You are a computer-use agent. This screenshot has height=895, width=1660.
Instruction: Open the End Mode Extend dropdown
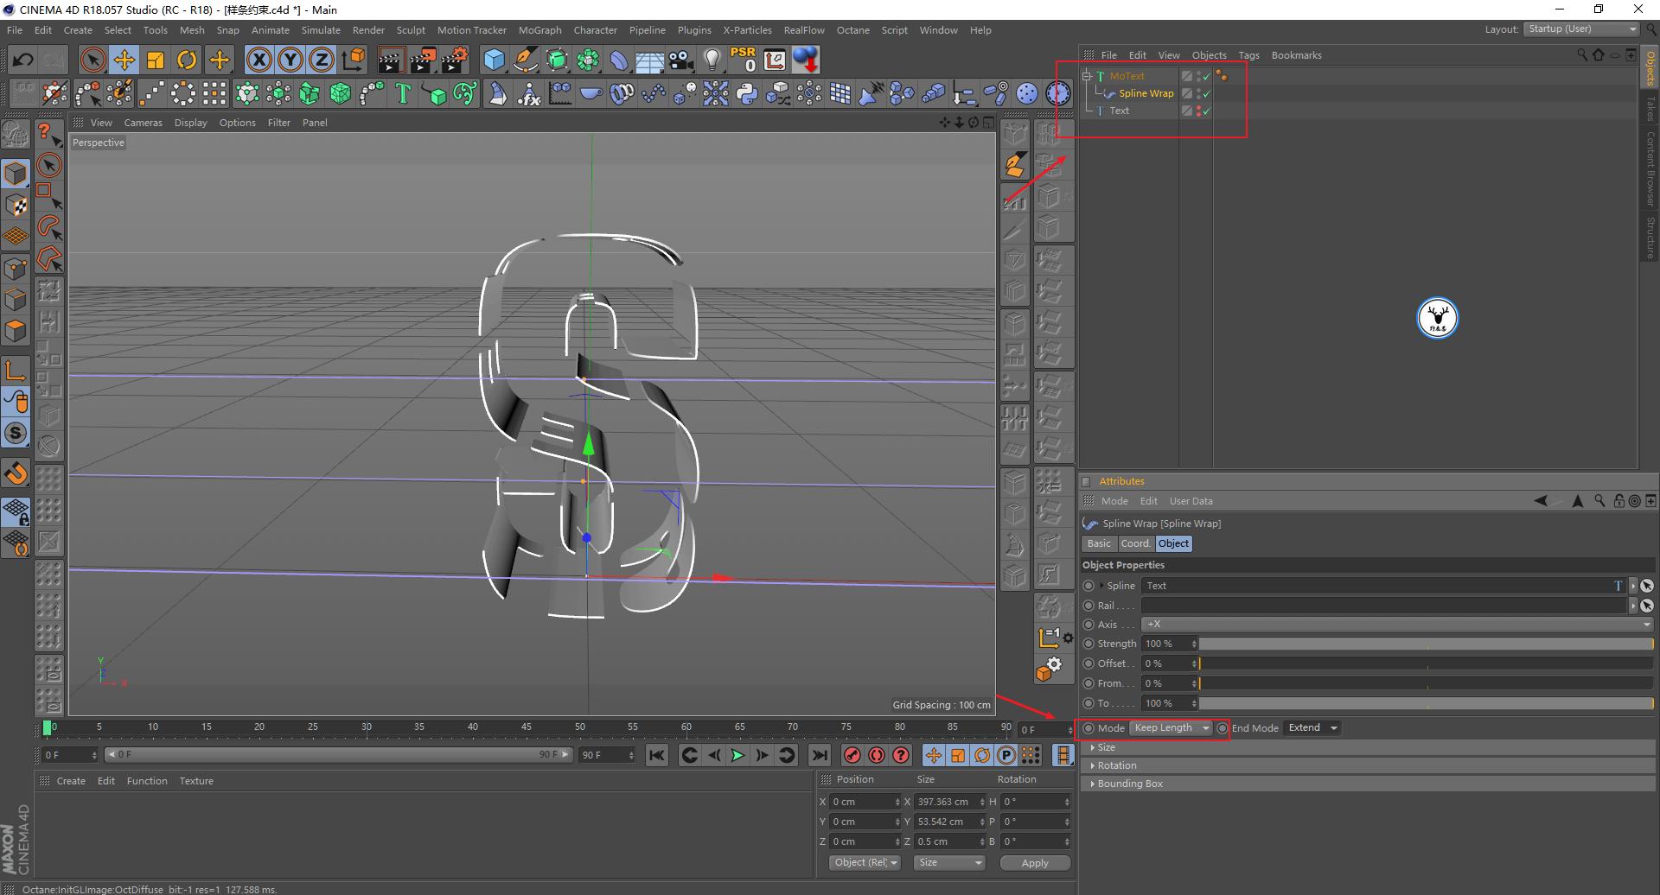coord(1312,727)
